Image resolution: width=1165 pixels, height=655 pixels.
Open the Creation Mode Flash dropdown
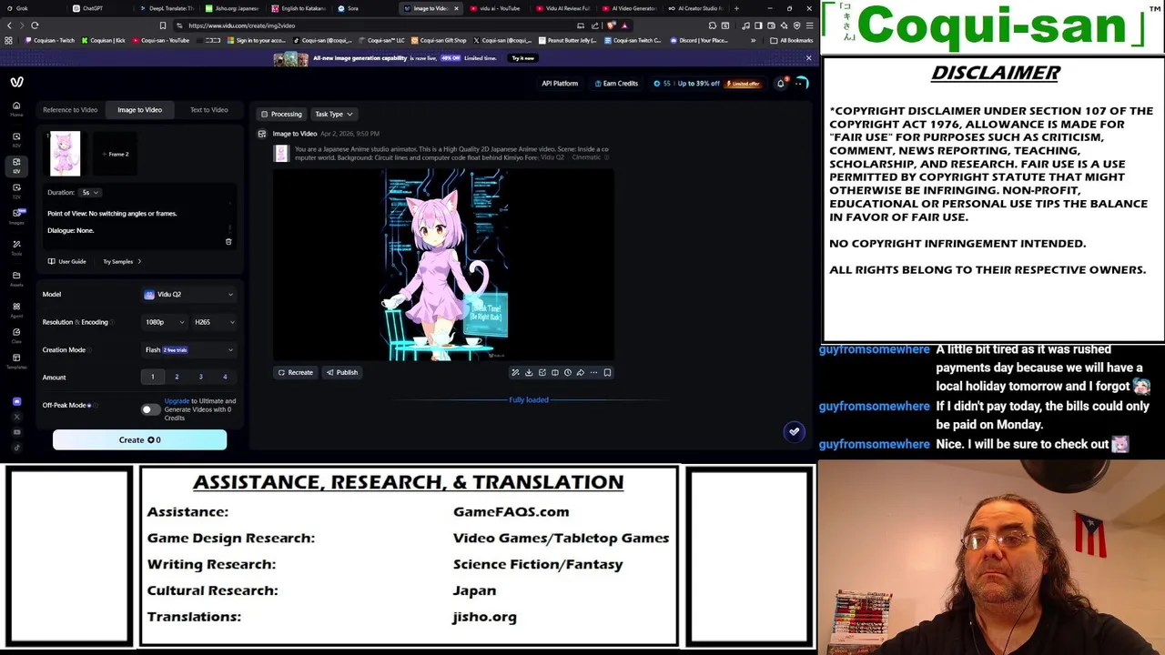click(x=188, y=349)
